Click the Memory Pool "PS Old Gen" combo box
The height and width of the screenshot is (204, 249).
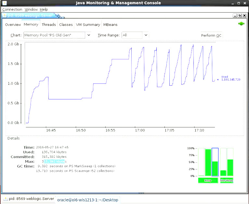[54, 35]
